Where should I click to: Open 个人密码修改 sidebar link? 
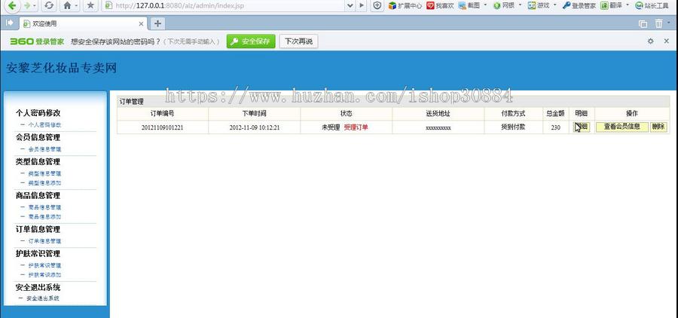pyautogui.click(x=45, y=124)
